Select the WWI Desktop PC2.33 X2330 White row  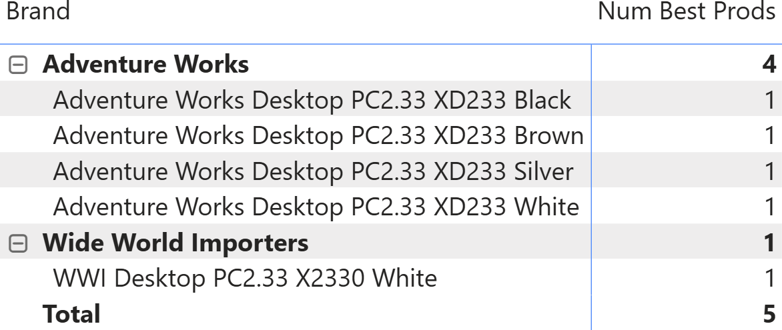click(x=245, y=278)
